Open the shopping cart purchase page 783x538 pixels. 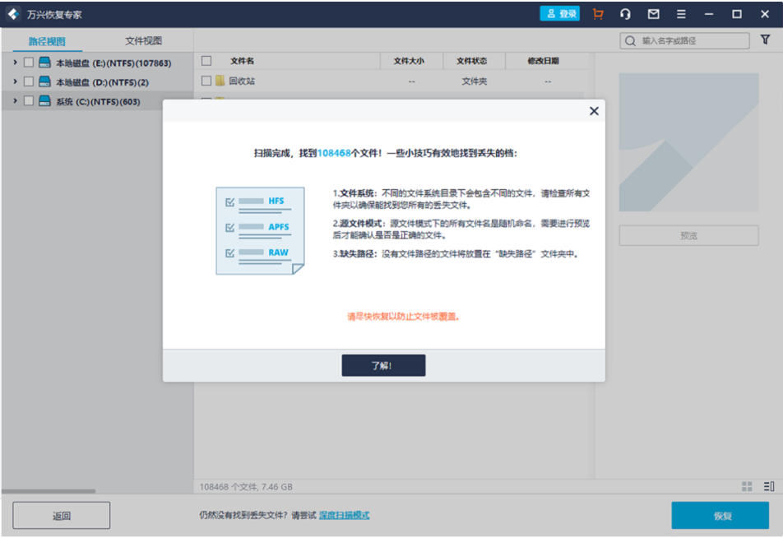click(x=599, y=14)
